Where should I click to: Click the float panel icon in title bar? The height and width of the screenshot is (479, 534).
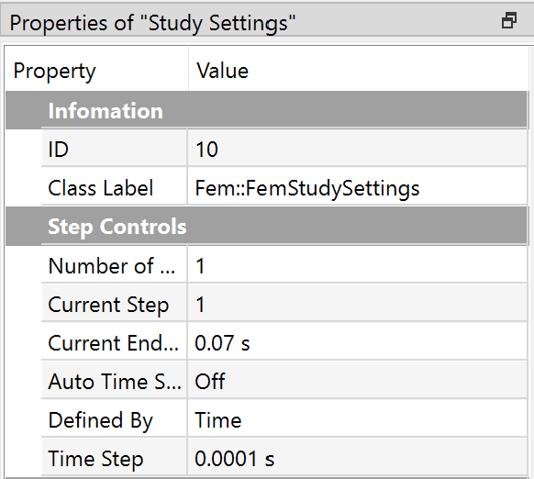[x=509, y=20]
